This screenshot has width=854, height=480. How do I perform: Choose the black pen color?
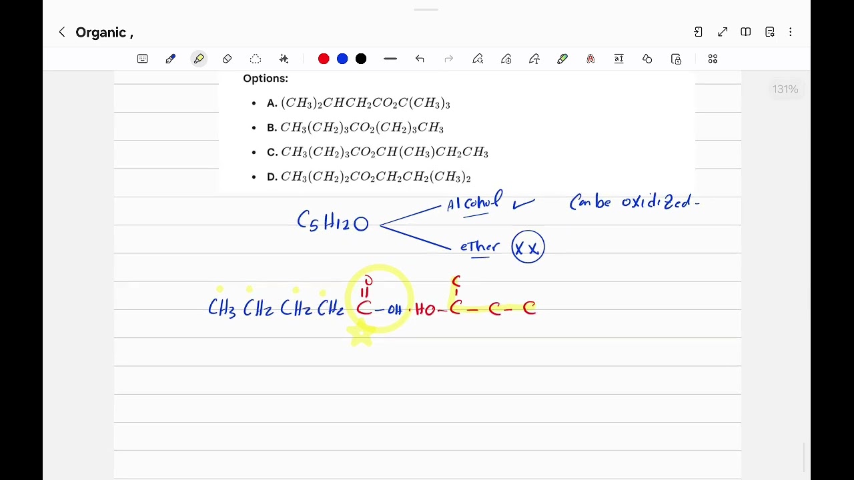point(361,59)
